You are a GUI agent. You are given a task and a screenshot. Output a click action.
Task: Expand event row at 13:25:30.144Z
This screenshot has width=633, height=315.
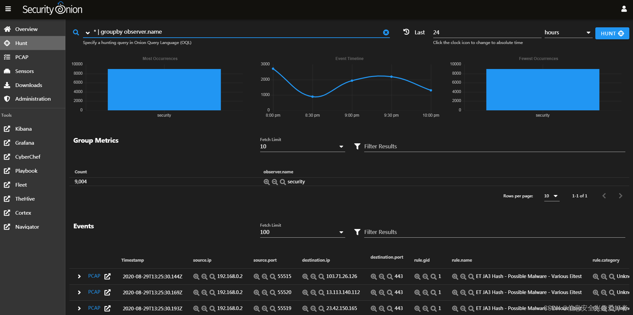coord(79,276)
